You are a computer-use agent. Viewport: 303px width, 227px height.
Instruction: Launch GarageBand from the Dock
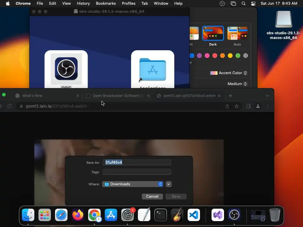177,215
